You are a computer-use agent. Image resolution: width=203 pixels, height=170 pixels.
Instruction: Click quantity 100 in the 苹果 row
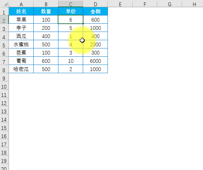[46, 20]
